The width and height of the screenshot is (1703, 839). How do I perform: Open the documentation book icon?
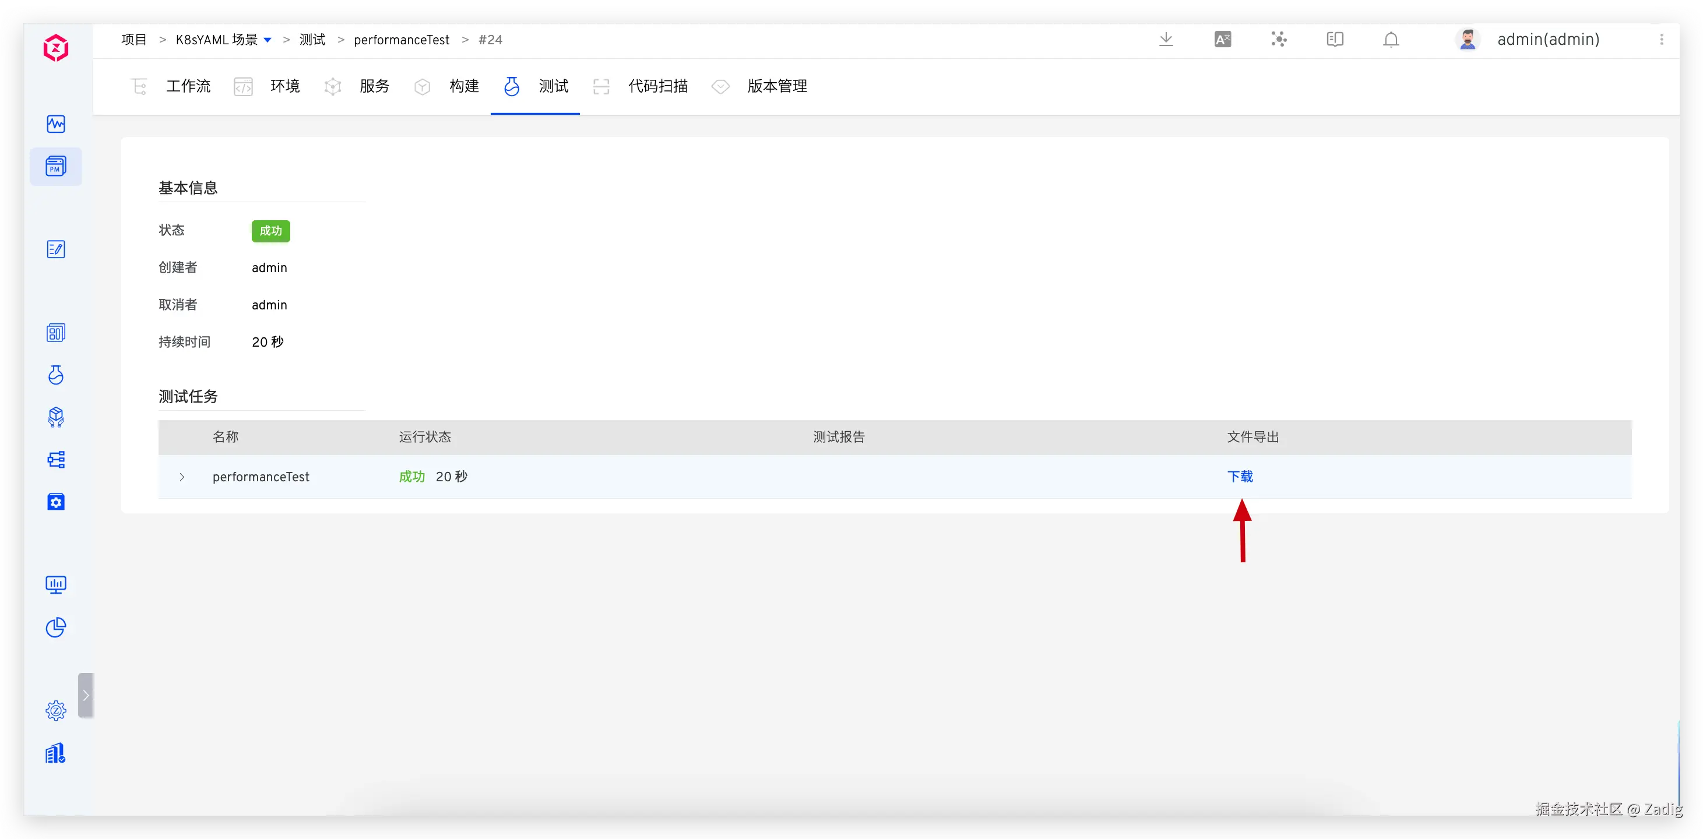[x=1335, y=40]
